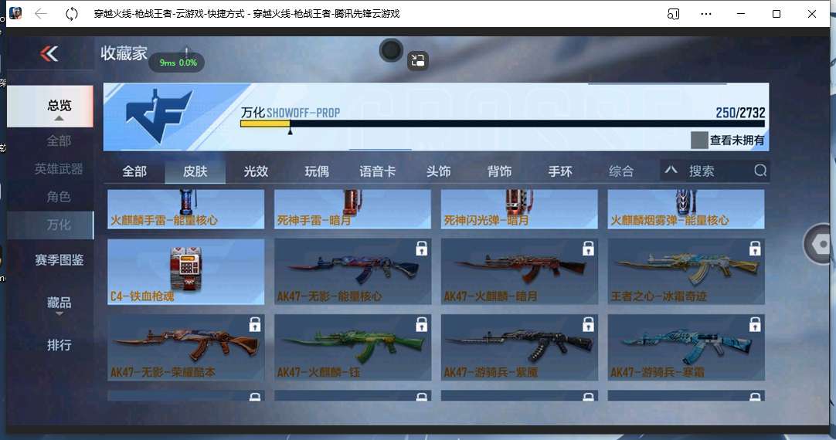Image resolution: width=836 pixels, height=440 pixels.
Task: Open the AK47-游骑兵-紫魇 skin card
Action: pos(519,347)
